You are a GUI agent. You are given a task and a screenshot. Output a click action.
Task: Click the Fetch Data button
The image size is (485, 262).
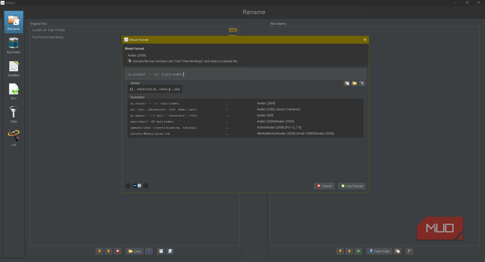379,251
